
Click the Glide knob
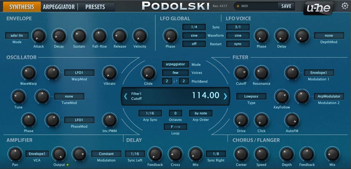point(148,73)
